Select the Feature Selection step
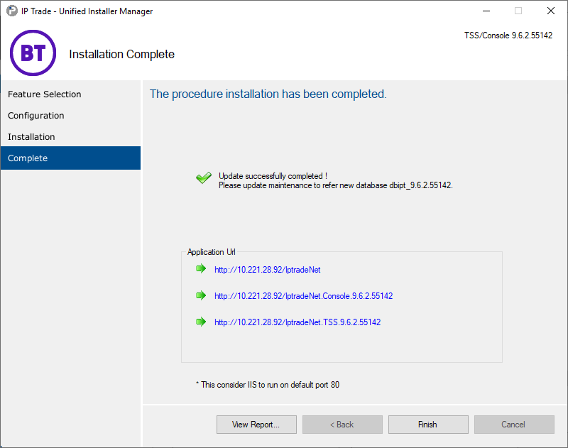Viewport: 568px width, 448px height. (x=70, y=94)
